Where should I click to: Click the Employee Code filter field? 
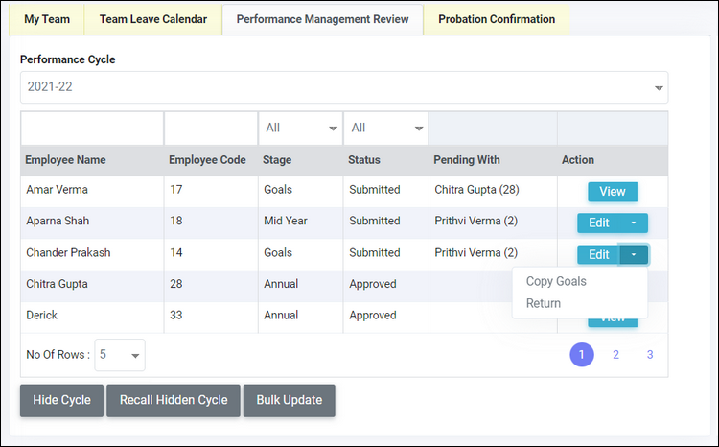pos(211,128)
